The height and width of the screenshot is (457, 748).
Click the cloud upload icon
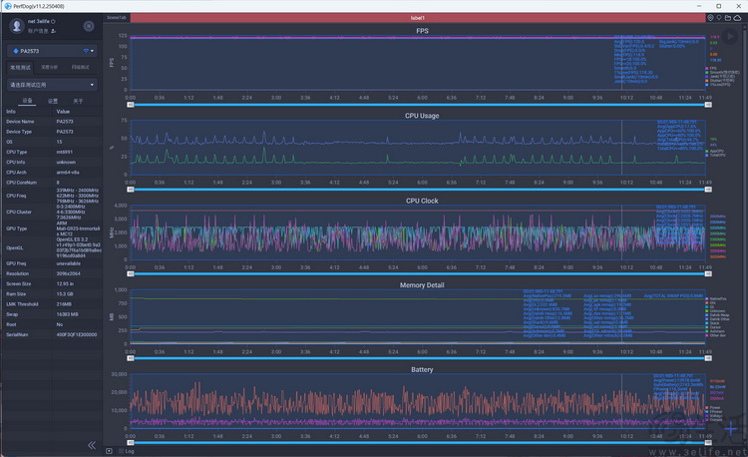[737, 18]
